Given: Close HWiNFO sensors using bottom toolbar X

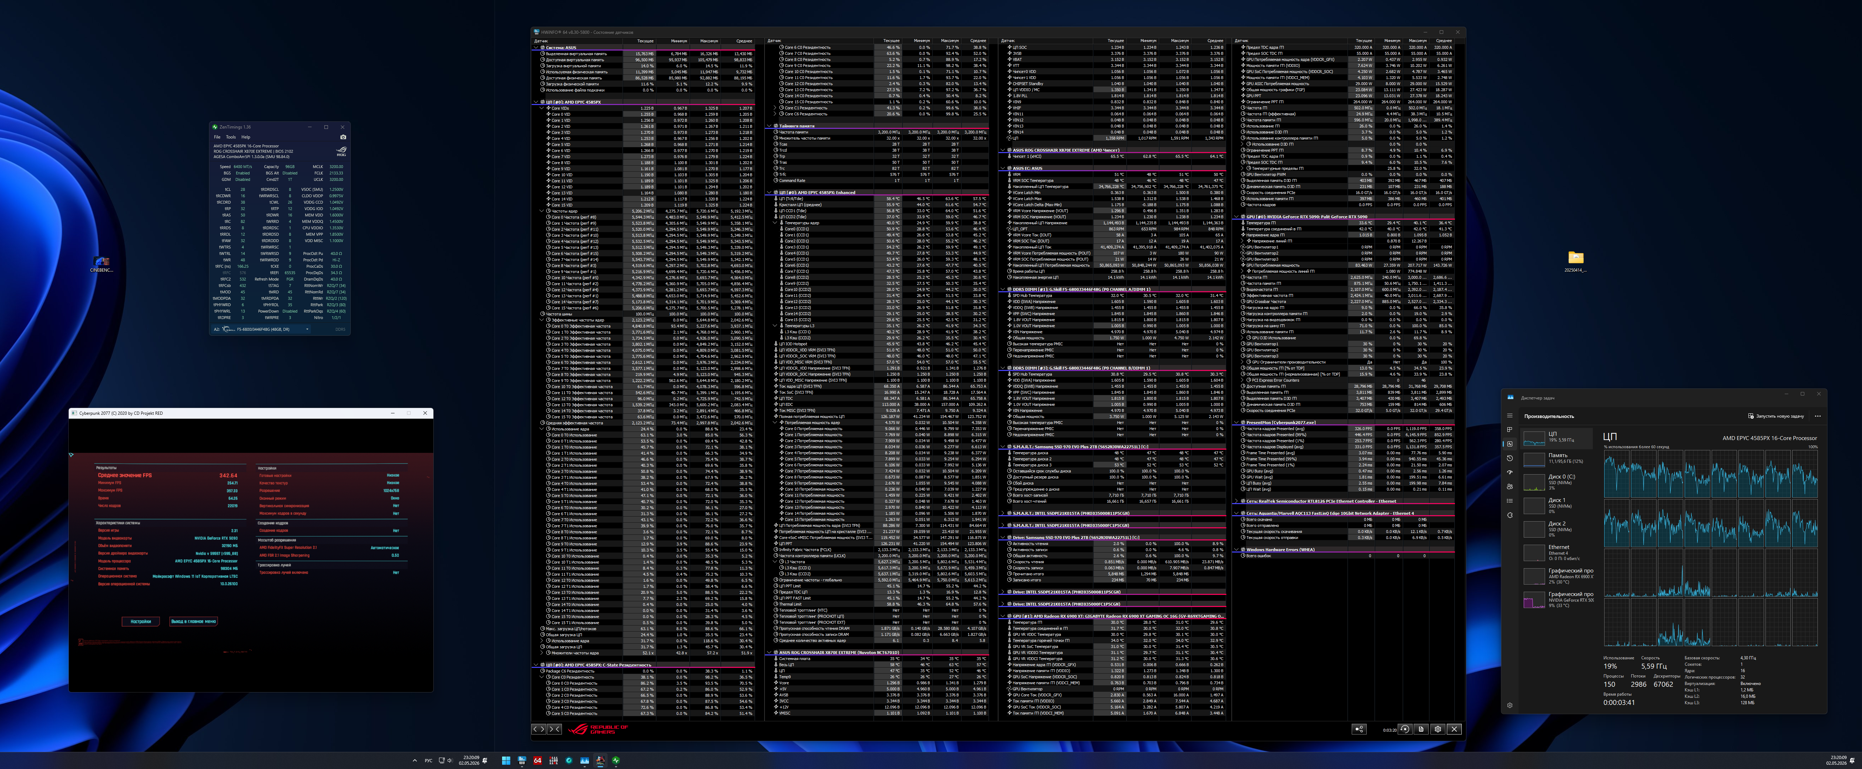Looking at the screenshot, I should 1454,729.
